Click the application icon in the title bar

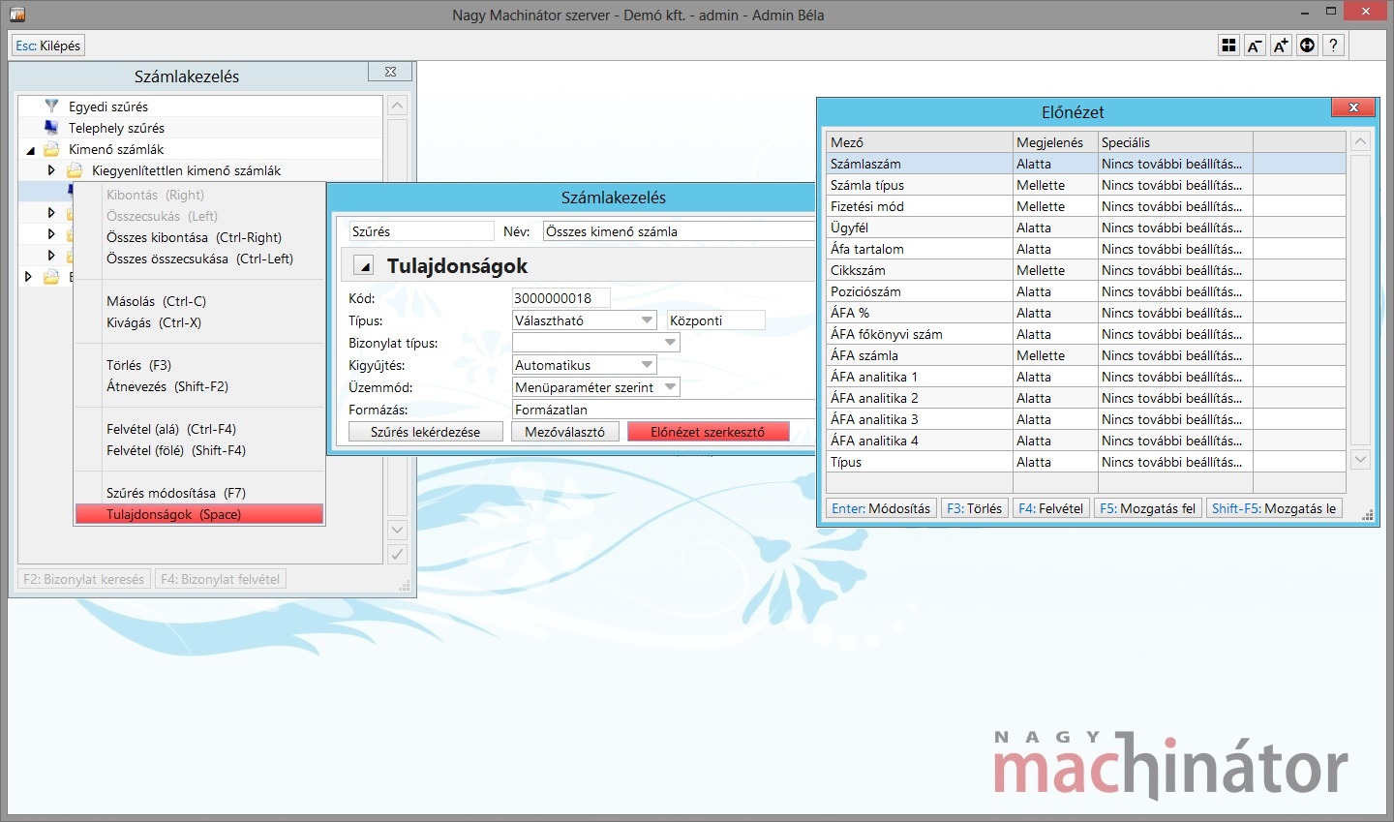[x=16, y=15]
